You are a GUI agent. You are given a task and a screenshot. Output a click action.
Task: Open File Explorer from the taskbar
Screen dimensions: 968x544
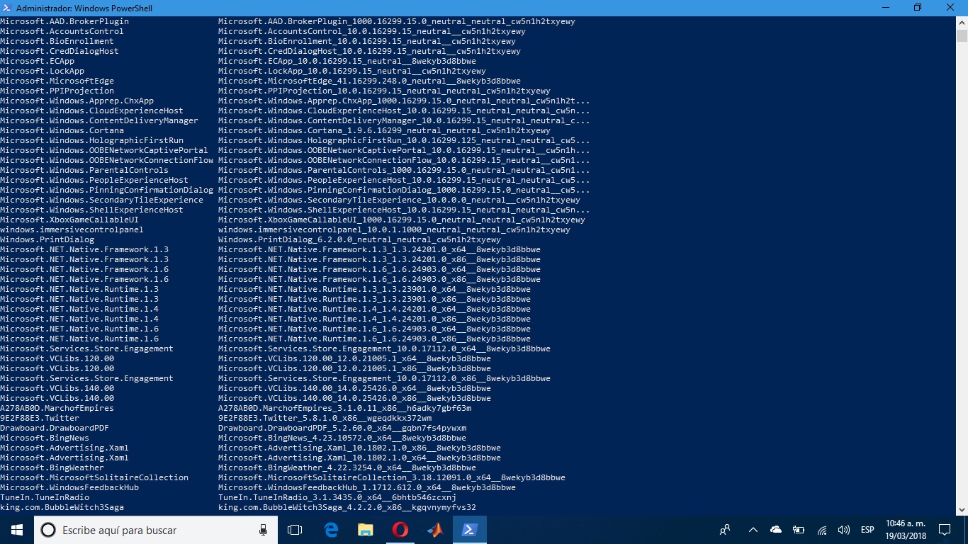pyautogui.click(x=365, y=530)
